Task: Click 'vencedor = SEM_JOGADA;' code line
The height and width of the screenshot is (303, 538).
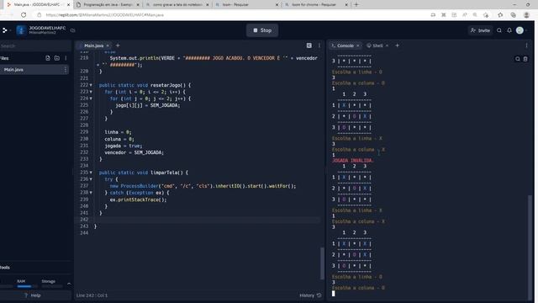Action: pos(134,152)
